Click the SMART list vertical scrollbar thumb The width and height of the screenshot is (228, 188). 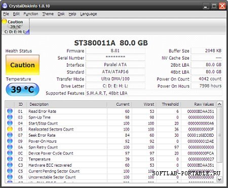(219, 135)
